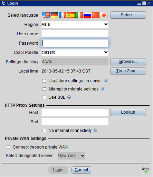153x177 pixels.
Task: Choose the German flag language
Action: click(54, 15)
